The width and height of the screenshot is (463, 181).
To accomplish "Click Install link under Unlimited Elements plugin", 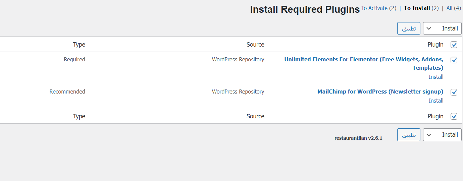I will point(436,77).
